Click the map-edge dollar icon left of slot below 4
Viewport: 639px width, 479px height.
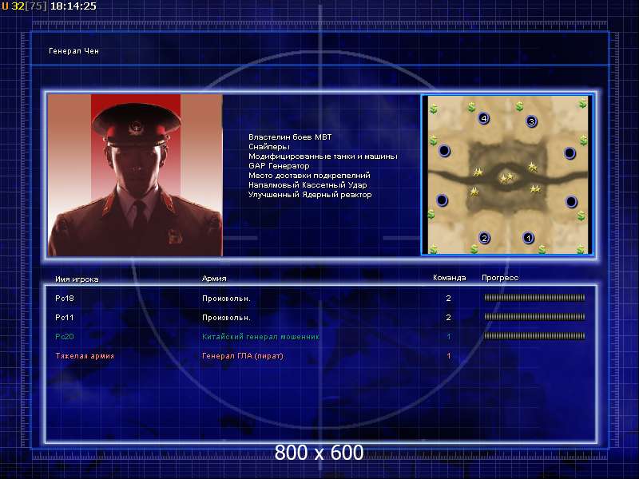(433, 141)
